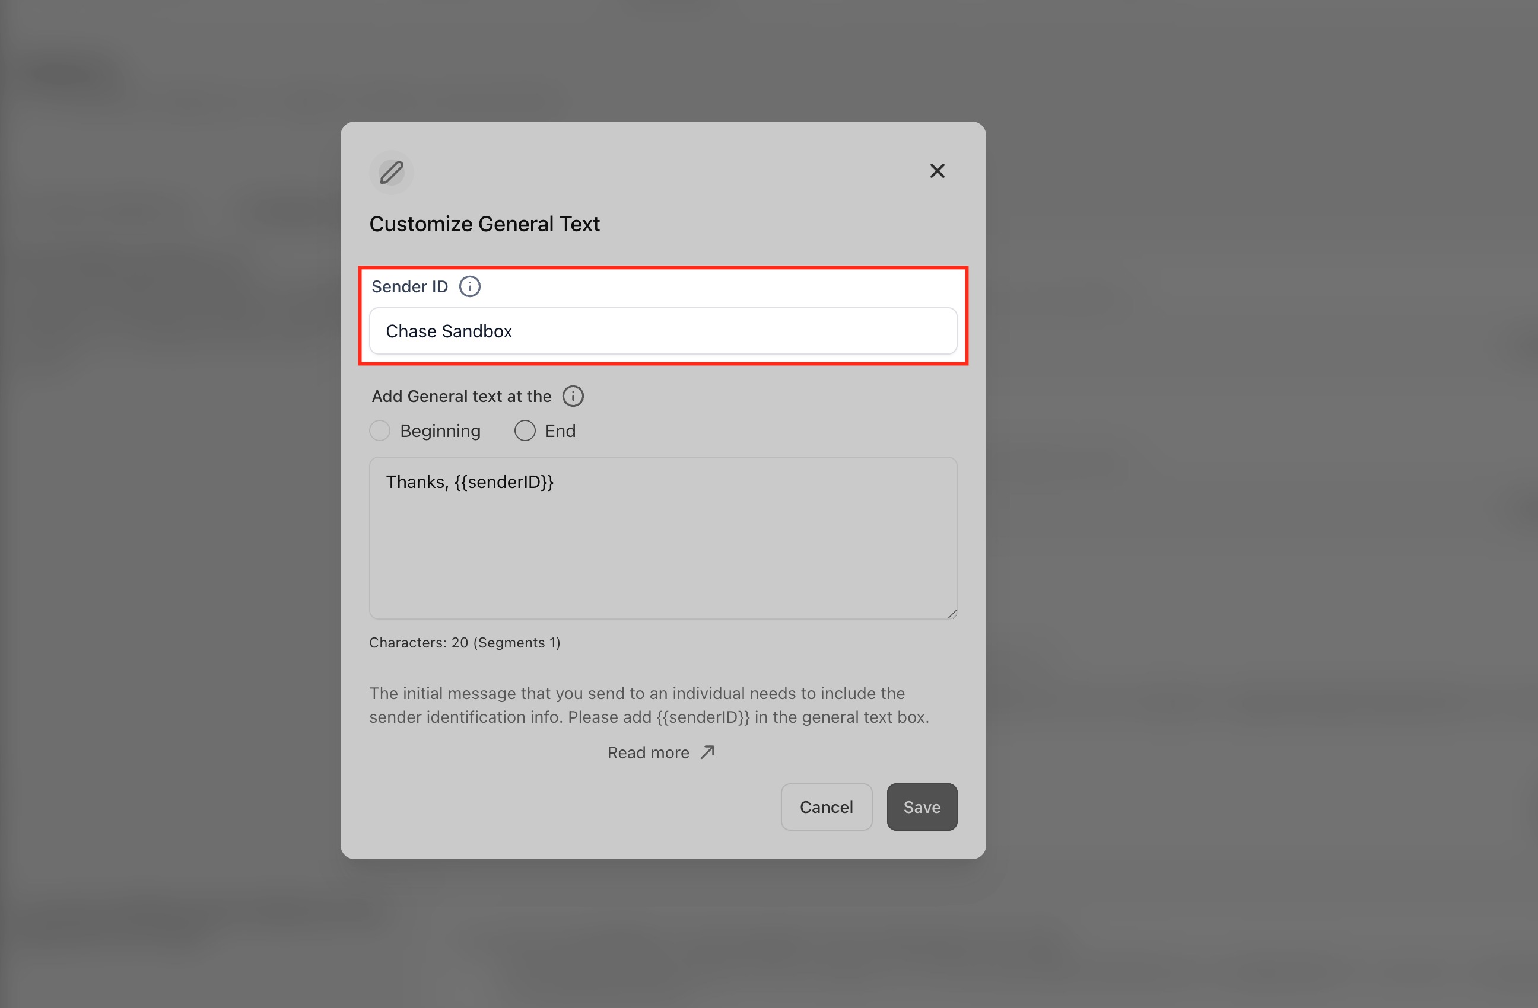Close the Customize General Text dialog

937,171
